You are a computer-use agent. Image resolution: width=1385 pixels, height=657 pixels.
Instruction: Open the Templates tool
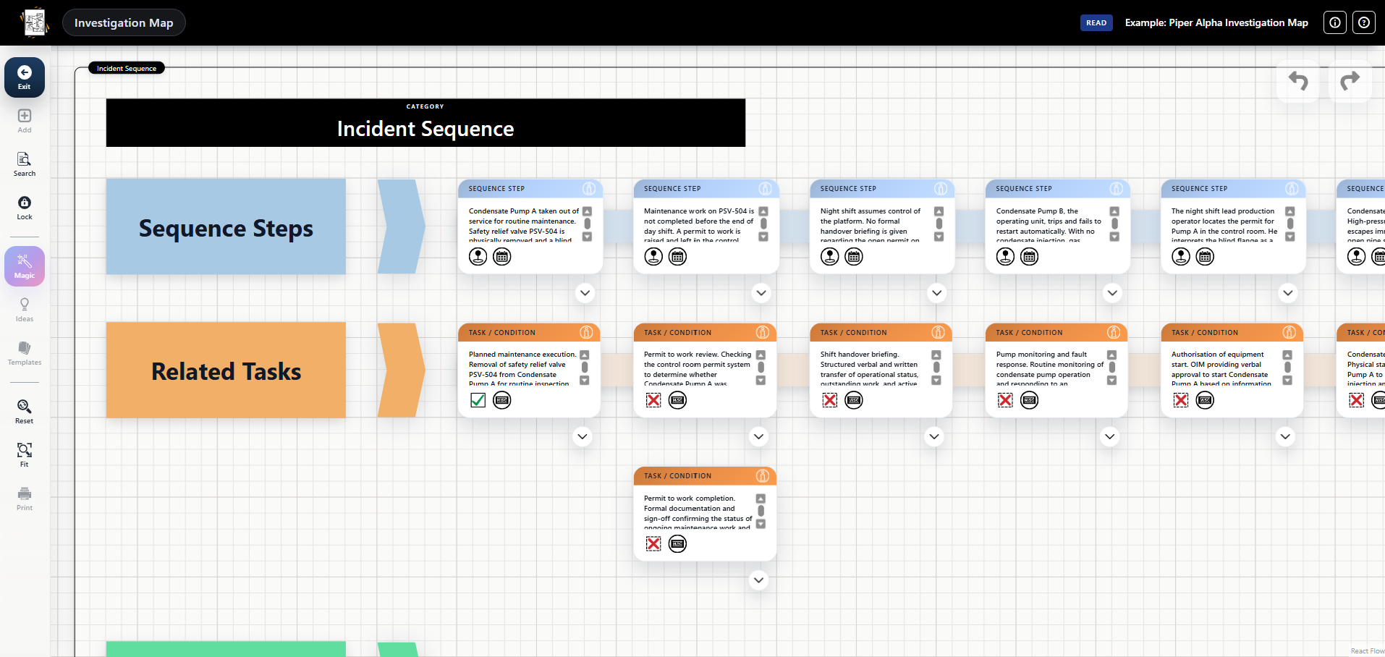click(25, 353)
